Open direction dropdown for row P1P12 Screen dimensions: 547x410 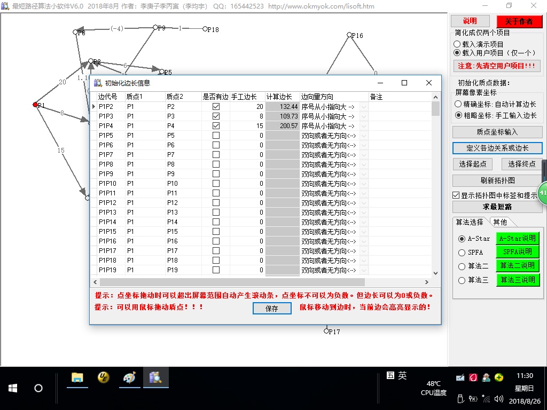364,202
